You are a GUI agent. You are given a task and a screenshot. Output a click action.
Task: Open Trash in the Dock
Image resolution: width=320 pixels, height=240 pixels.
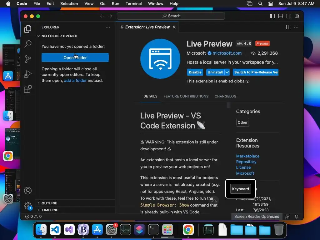[279, 230]
